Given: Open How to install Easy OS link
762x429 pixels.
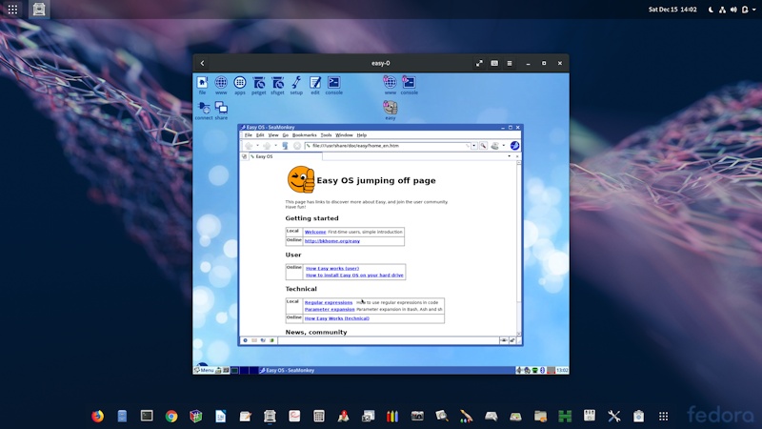Looking at the screenshot, I should (x=354, y=276).
